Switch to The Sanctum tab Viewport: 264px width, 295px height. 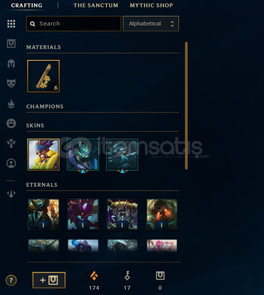(96, 5)
